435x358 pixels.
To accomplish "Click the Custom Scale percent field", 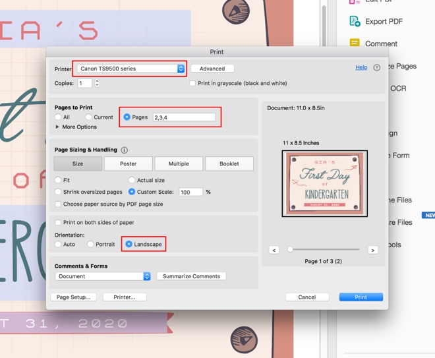I will pyautogui.click(x=190, y=192).
